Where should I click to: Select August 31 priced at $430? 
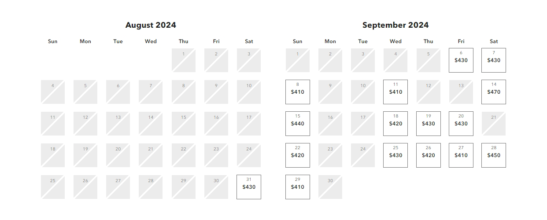click(x=249, y=187)
